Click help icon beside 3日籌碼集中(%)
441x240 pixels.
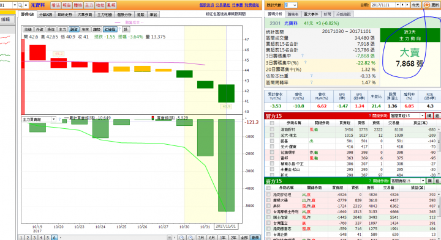coord(305,62)
